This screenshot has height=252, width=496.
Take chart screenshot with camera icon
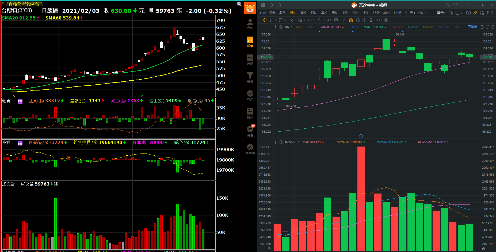[468, 13]
